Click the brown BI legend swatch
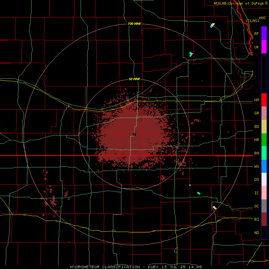Screen dimensions: 269x269 pos(264,219)
